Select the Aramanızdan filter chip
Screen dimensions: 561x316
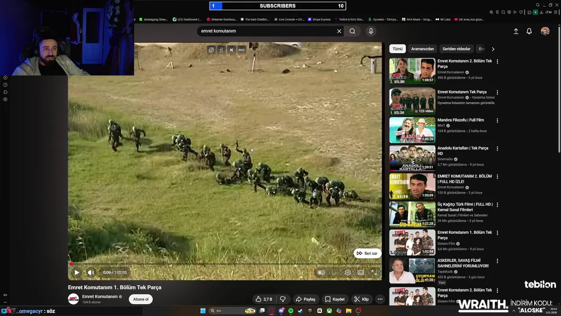pos(423,49)
